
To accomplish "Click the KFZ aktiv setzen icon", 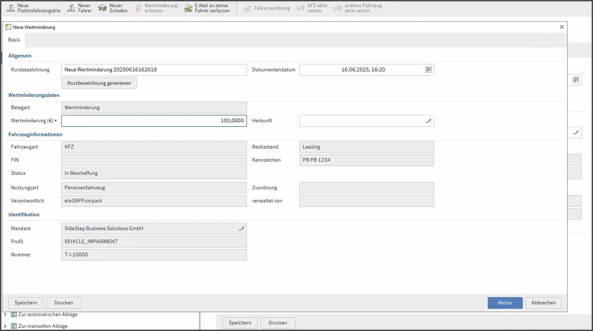I will click(301, 8).
